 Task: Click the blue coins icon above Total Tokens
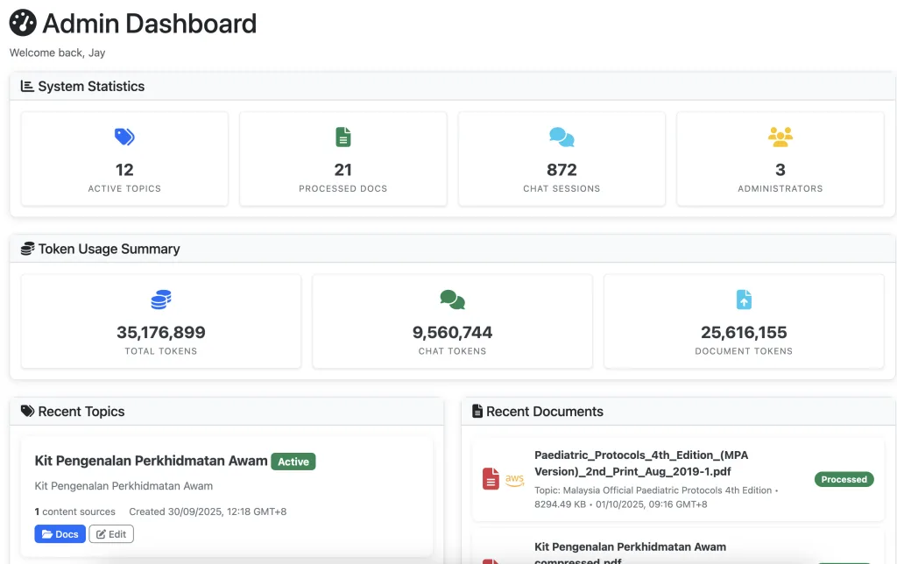160,300
